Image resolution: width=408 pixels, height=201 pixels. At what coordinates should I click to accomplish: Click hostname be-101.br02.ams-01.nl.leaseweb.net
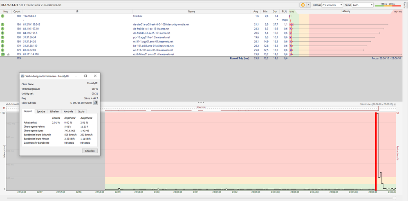coord(153,46)
